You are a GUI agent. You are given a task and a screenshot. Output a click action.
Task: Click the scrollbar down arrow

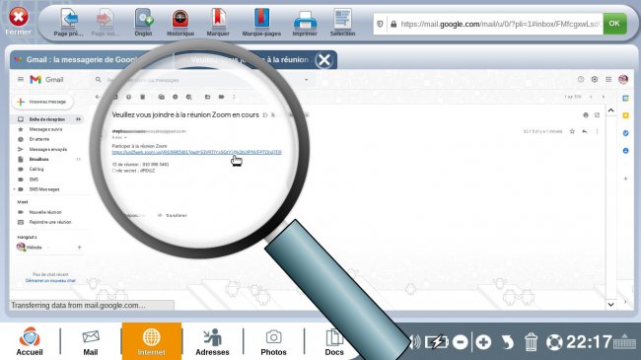coord(610,305)
